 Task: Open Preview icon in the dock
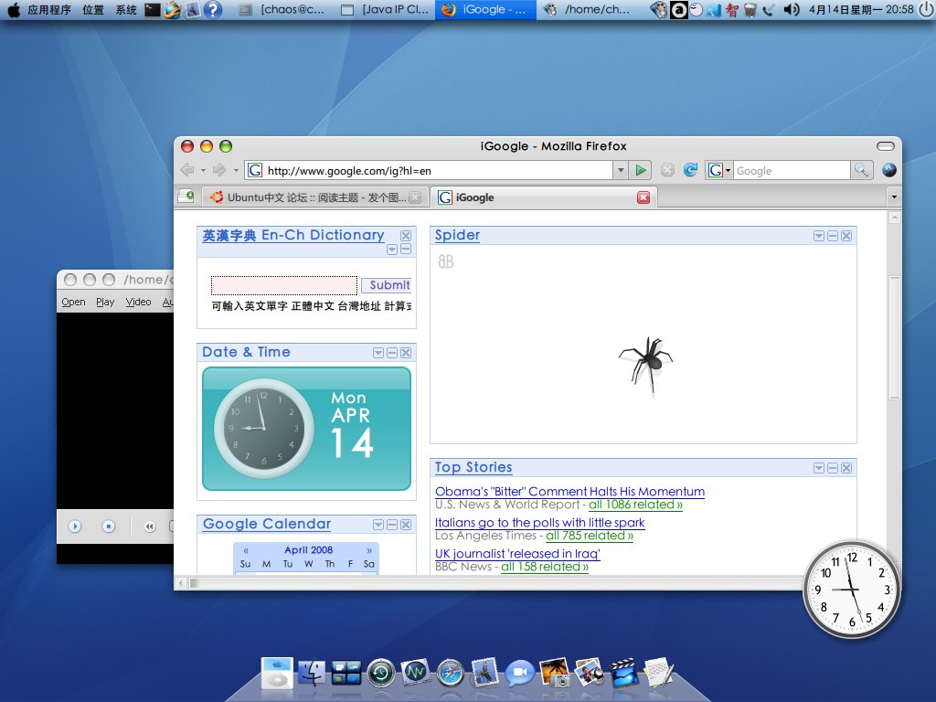[590, 672]
